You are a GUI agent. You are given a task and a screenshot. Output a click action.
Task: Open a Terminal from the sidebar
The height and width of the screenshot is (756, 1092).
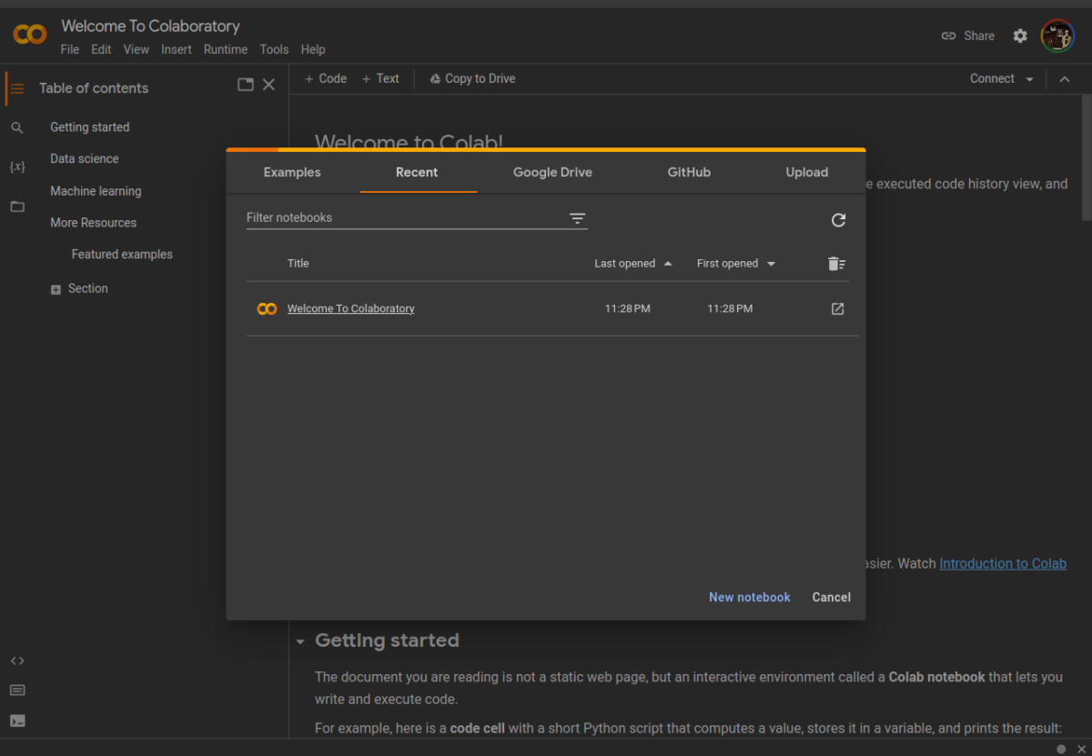(17, 720)
